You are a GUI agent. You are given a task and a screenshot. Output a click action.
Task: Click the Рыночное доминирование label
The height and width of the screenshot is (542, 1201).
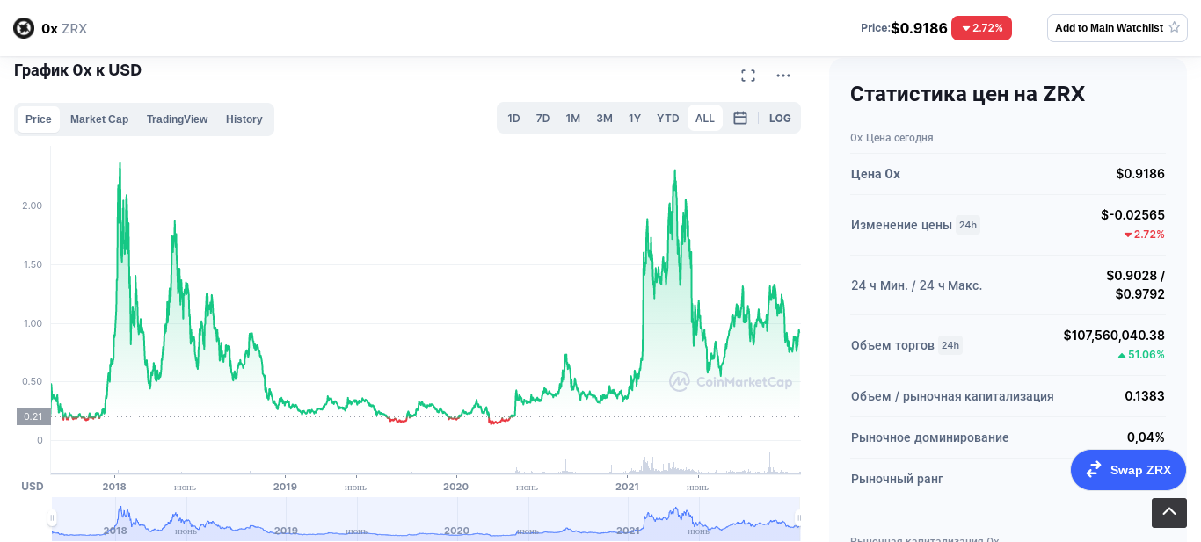[x=930, y=437]
